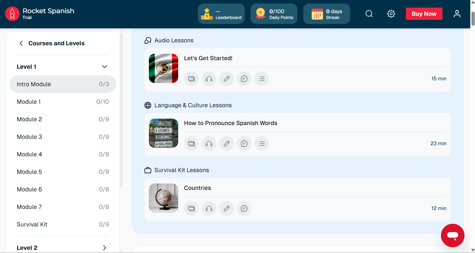Collapse the Level 1 section
475x253 pixels.
pyautogui.click(x=104, y=67)
